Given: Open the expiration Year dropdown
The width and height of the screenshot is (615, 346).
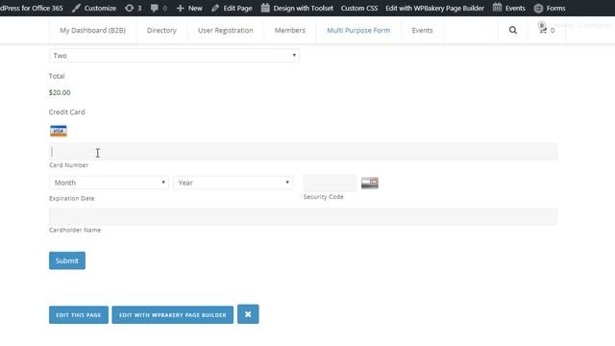Looking at the screenshot, I should coord(233,183).
